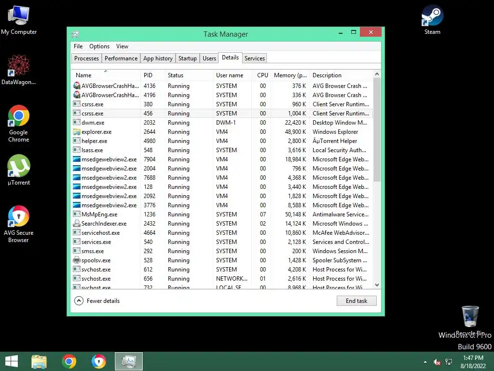Click the DWM-1 user name cell

pos(226,122)
